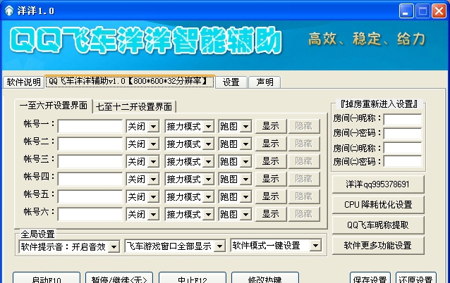Open the 关闭 dropdown for 帐号三
Image resolution: width=450 pixels, height=283 pixels.
coord(142,161)
